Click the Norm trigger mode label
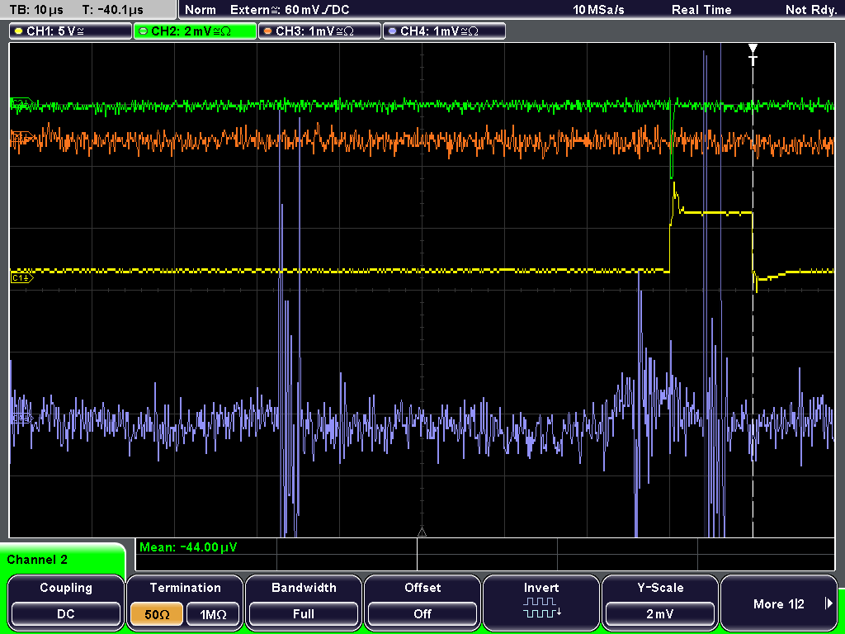Screen dimensions: 845x634 coord(200,9)
